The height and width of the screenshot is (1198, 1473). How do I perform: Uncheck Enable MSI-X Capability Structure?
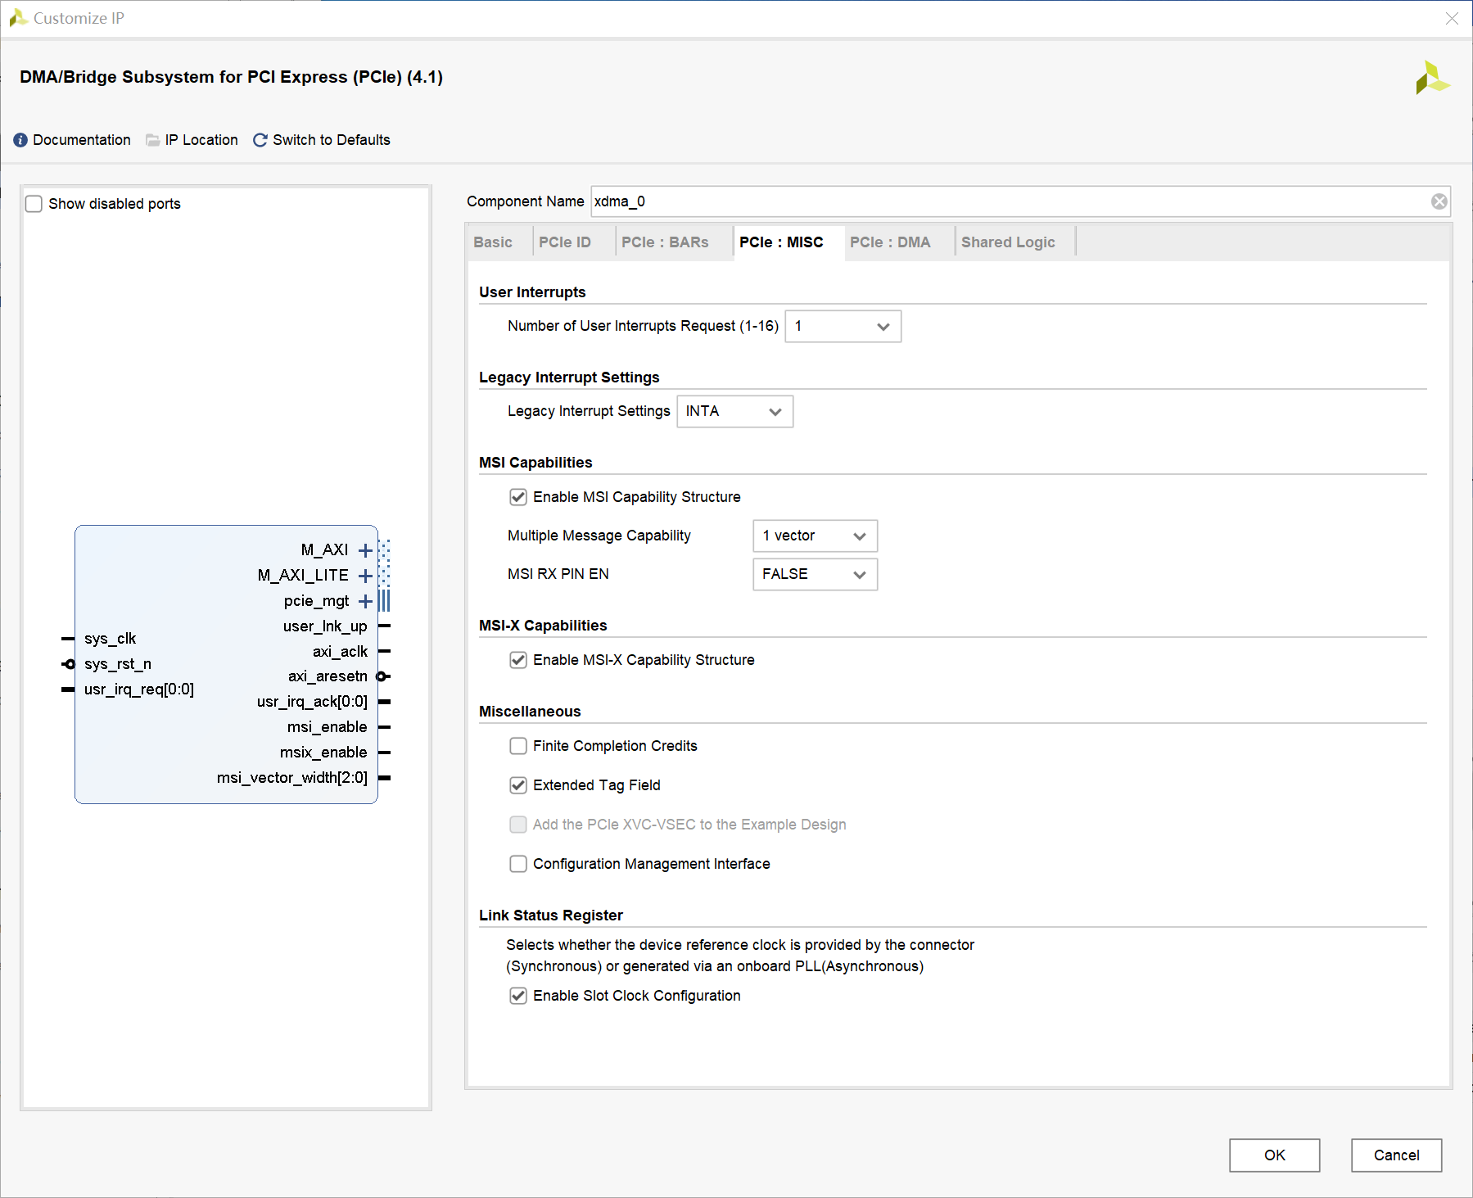(x=518, y=660)
